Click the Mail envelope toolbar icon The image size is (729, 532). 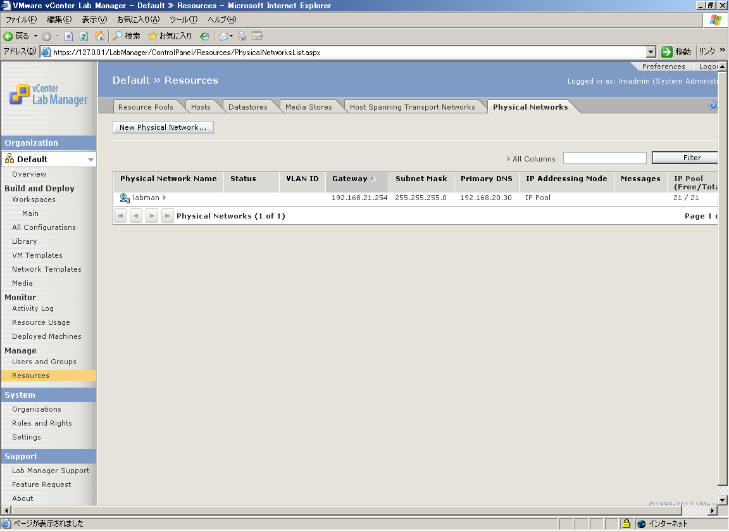point(223,36)
